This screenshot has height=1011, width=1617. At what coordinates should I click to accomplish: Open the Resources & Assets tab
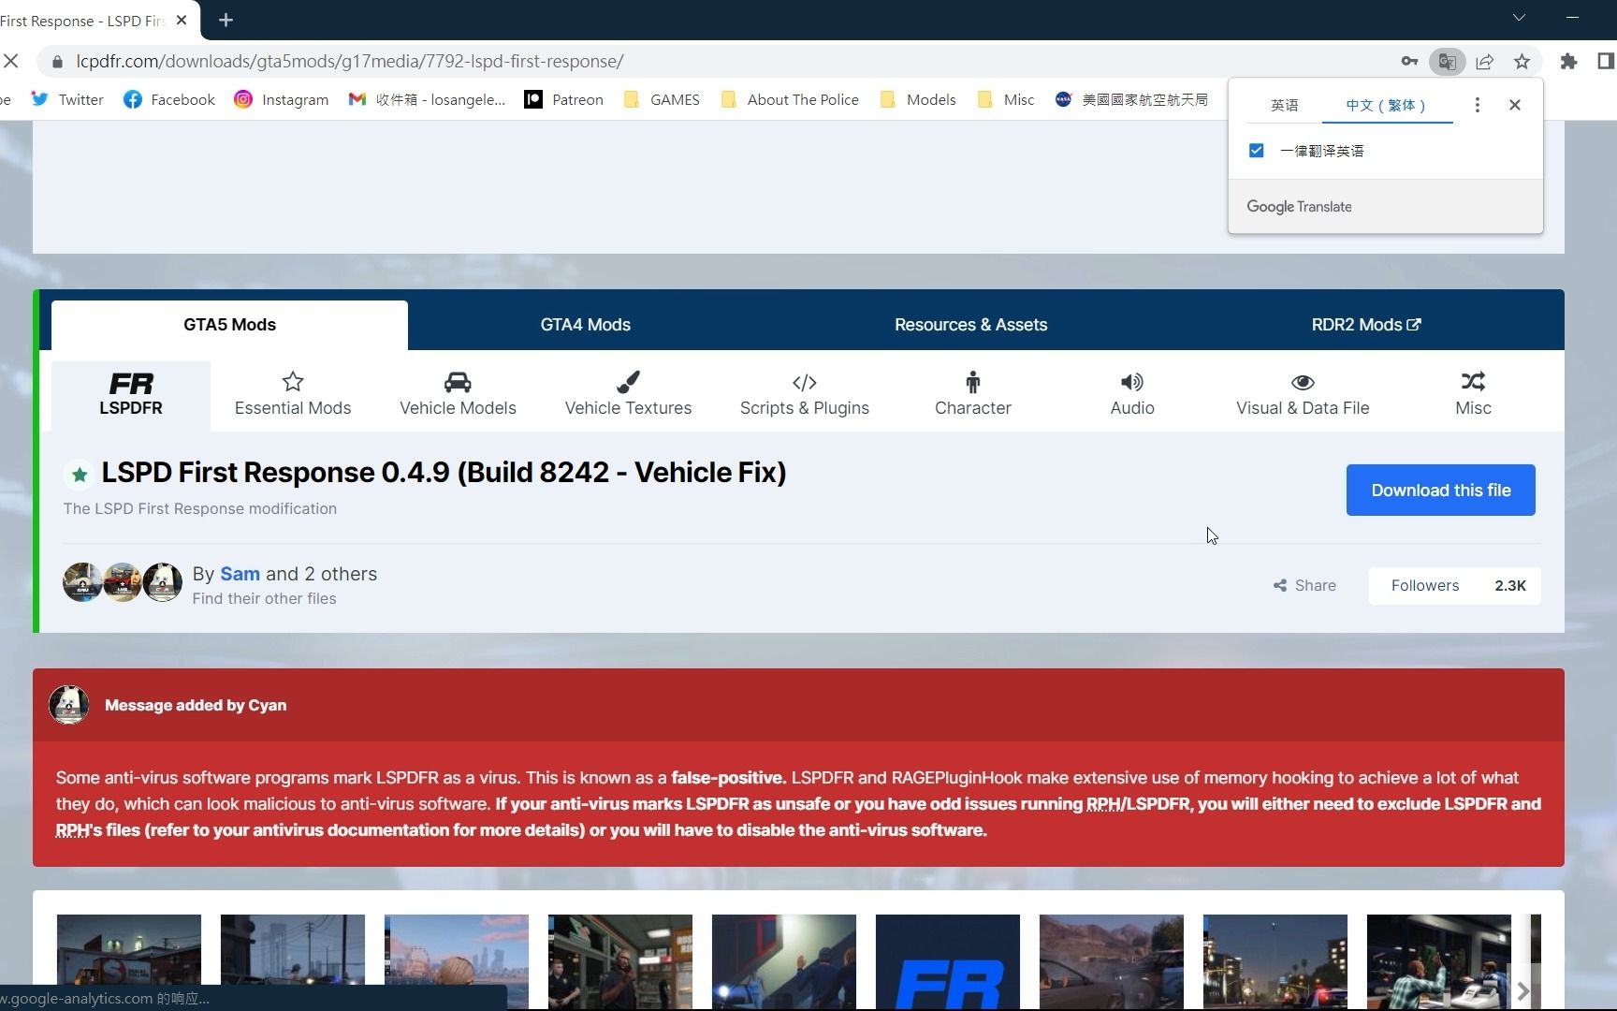click(970, 324)
